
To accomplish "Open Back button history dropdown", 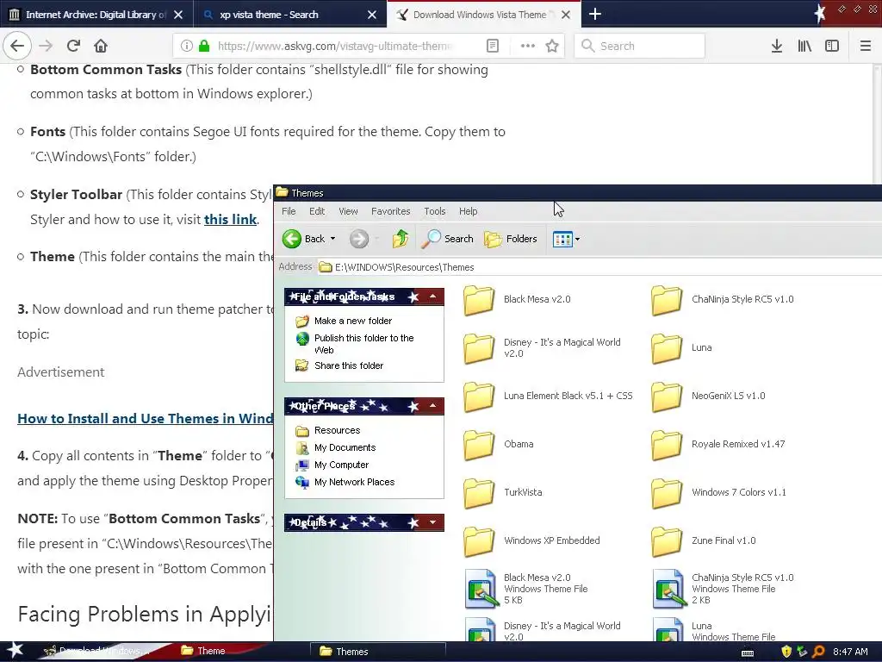I will [332, 239].
